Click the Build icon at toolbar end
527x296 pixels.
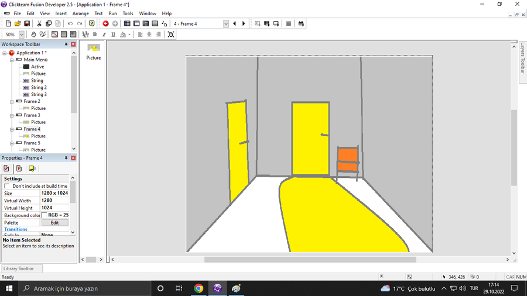tap(301, 23)
